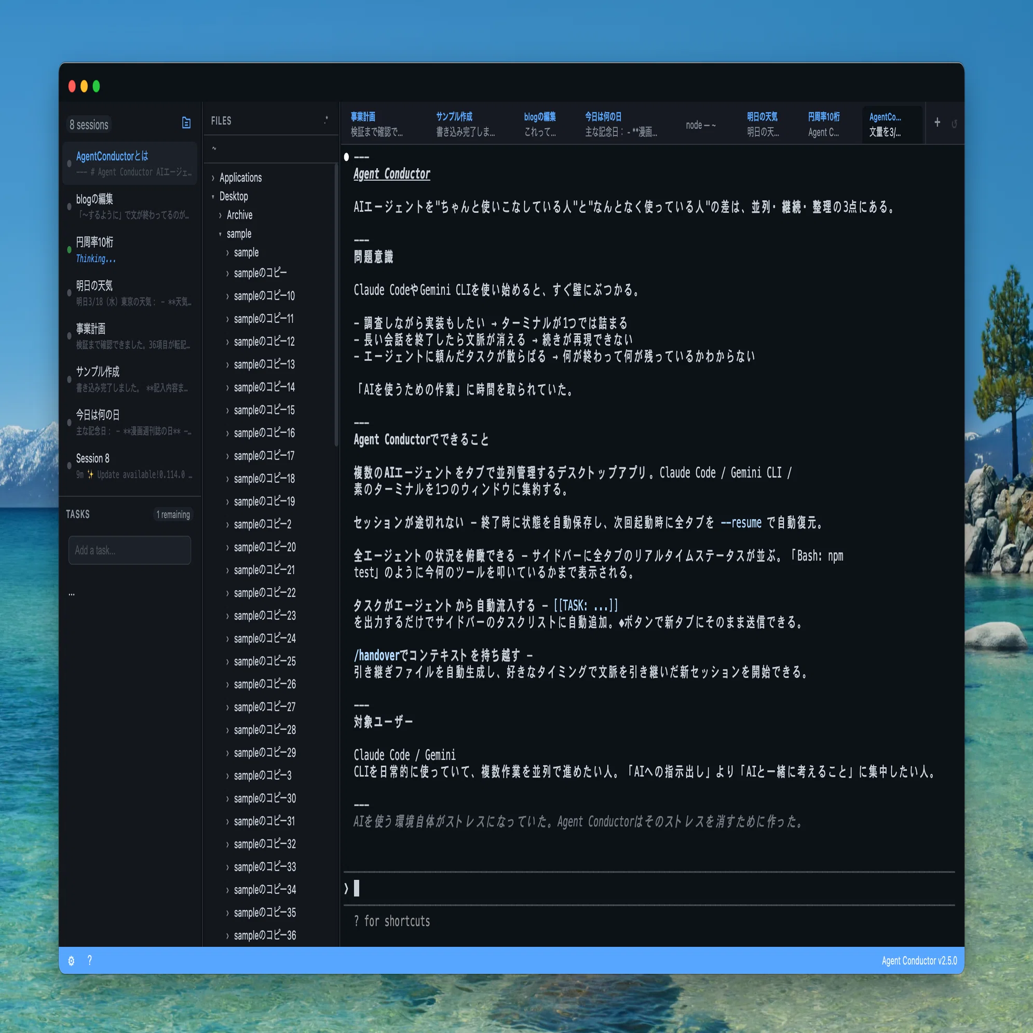
Task: Collapse the Desktop folder
Action: coord(213,197)
